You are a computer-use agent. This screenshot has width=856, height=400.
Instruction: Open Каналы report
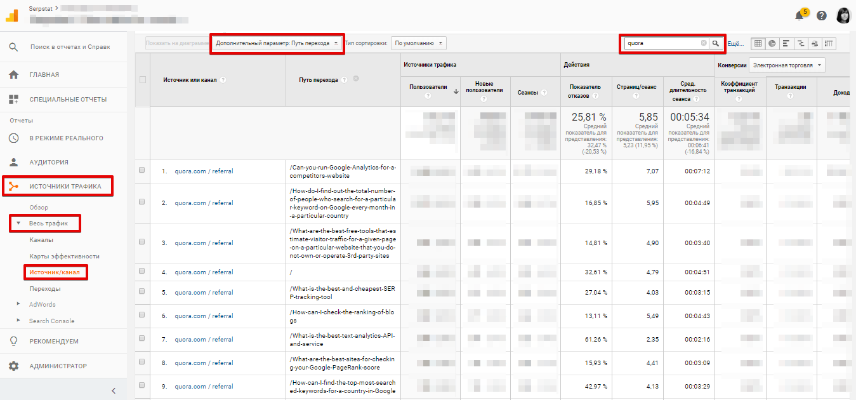coord(41,240)
